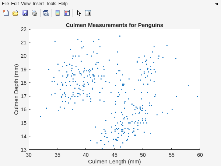Insert a colorbar from the toolbar
This screenshot has width=221, height=166.
(x=57, y=13)
